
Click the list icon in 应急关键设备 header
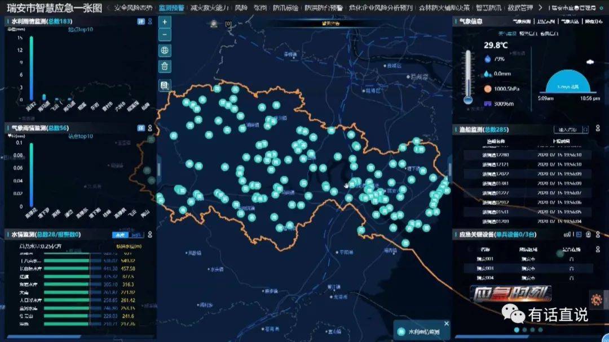pyautogui.click(x=579, y=235)
